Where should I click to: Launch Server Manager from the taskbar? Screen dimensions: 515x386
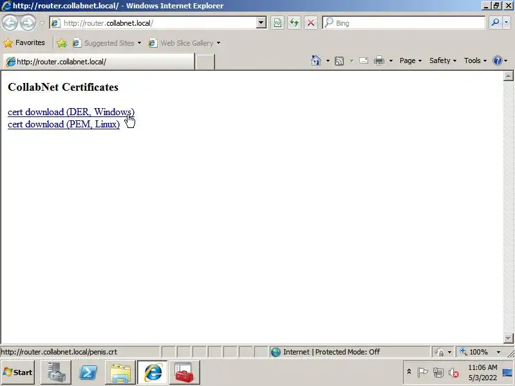click(x=56, y=372)
